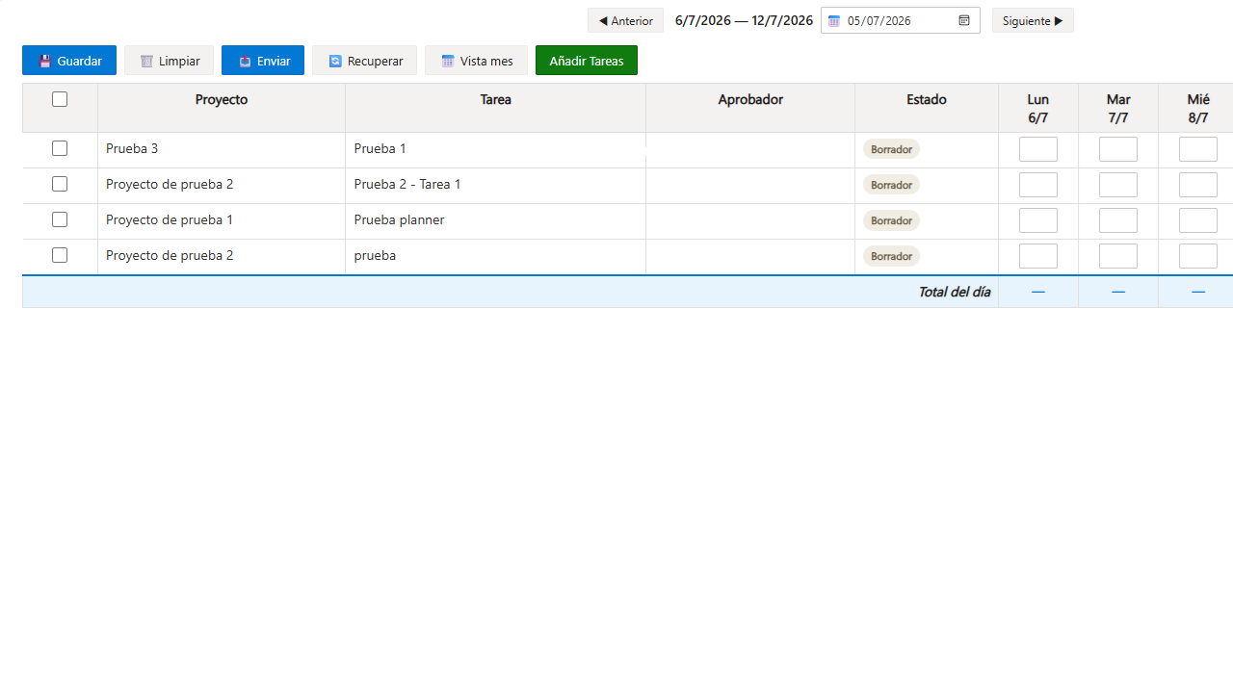The image size is (1233, 693).
Task: Click the Proyecto column header
Action: [x=222, y=99]
